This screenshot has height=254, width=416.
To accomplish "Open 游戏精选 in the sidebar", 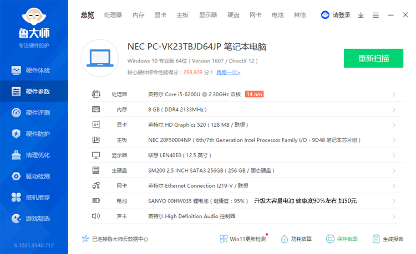I will point(34,219).
